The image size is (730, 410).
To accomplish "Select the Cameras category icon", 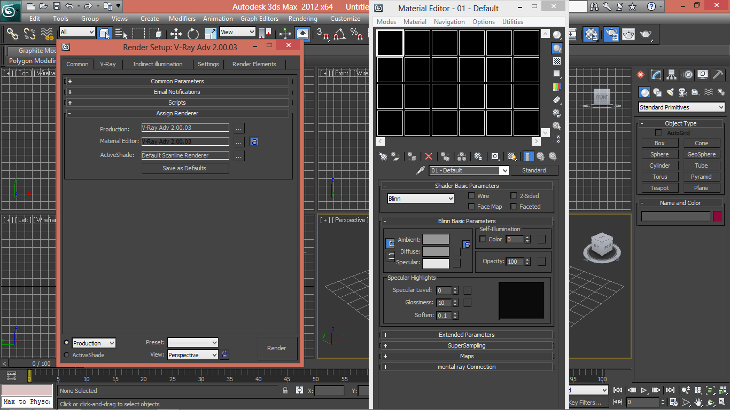I will [683, 92].
